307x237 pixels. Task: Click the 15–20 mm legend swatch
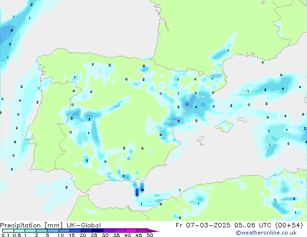click(x=76, y=231)
